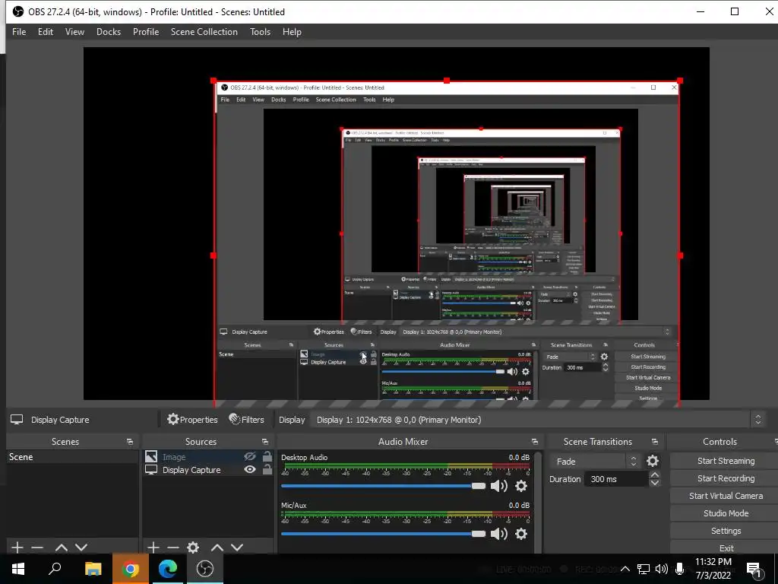Move scene up in Scenes list

pyautogui.click(x=61, y=547)
